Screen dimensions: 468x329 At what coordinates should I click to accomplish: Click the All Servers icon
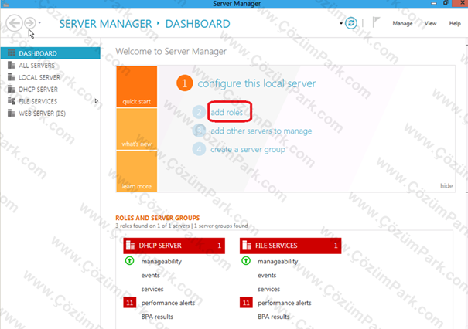pyautogui.click(x=12, y=65)
